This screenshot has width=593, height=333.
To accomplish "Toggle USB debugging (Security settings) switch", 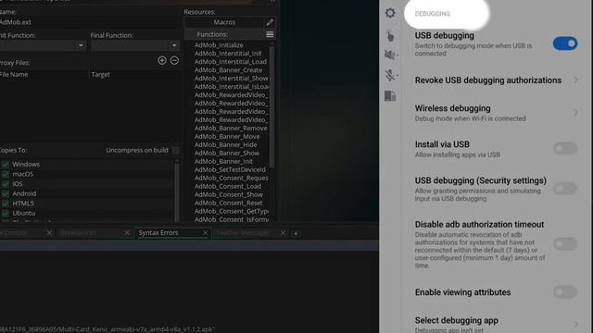I will point(565,189).
